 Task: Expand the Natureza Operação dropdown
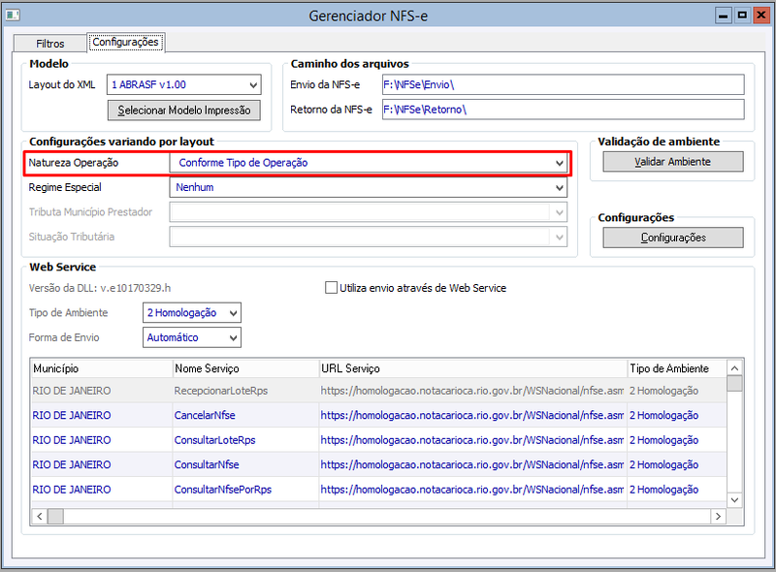coord(369,163)
